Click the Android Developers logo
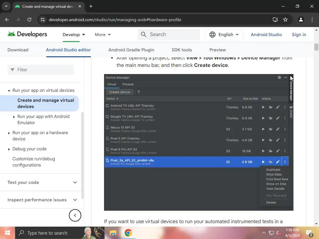The height and width of the screenshot is (239, 319). coord(27,34)
